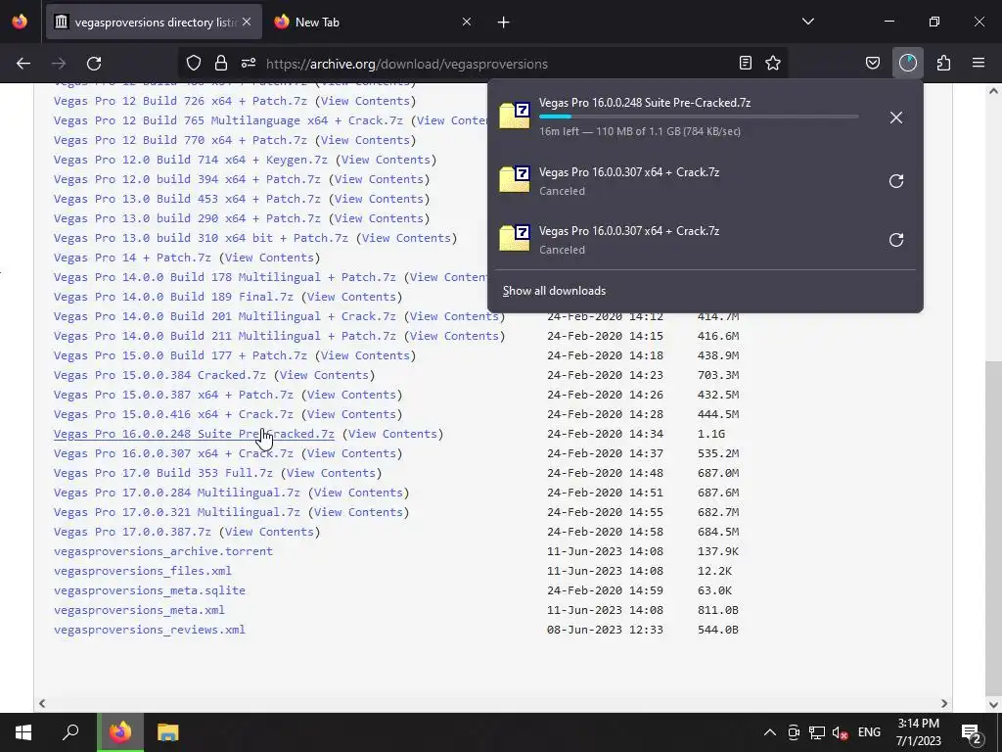Click the scroll down arrow of vertical scrollbar

(993, 705)
